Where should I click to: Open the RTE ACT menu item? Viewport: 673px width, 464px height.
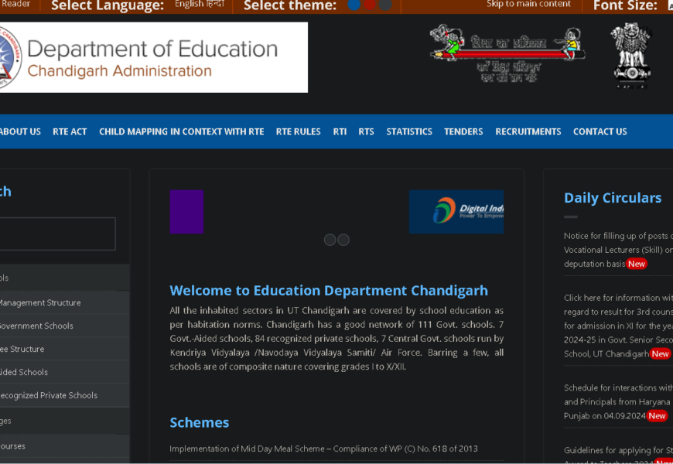pyautogui.click(x=70, y=131)
